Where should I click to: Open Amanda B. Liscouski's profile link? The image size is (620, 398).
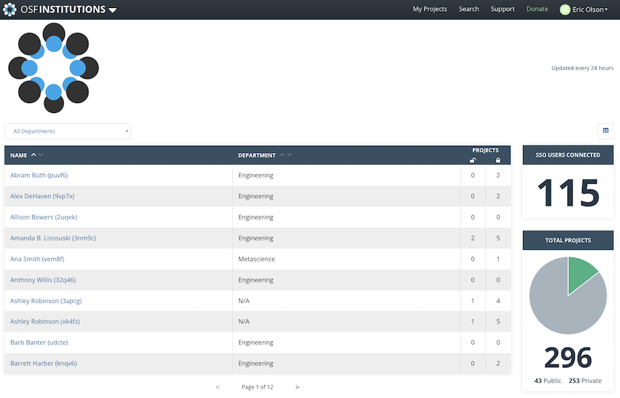point(53,238)
